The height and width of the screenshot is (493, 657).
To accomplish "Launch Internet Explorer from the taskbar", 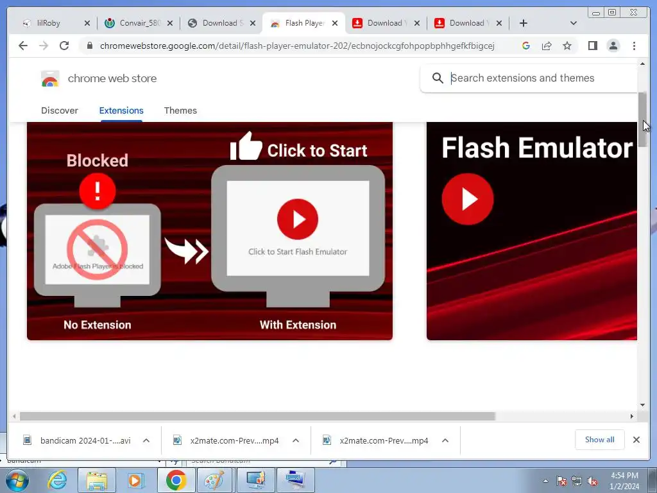I will (57, 480).
